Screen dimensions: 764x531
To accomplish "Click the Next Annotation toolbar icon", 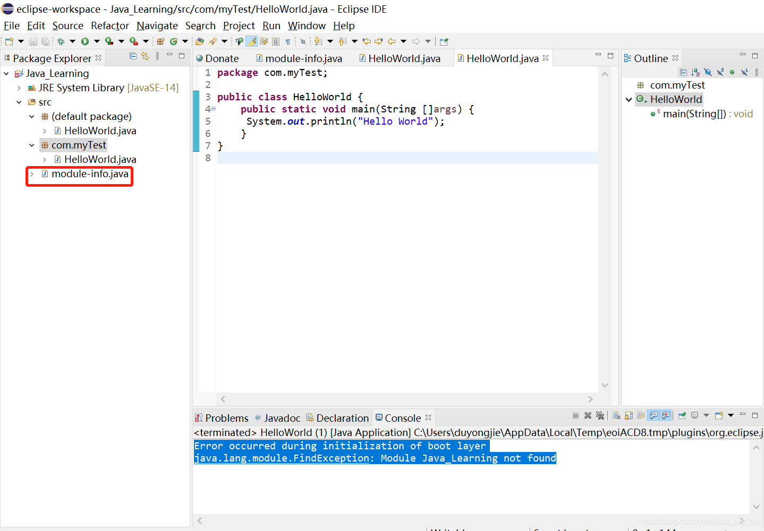I will pyautogui.click(x=318, y=41).
